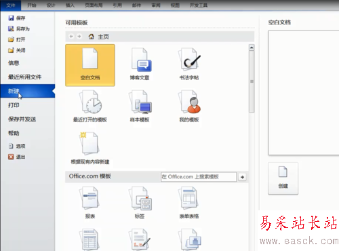Open the 标签 labels template category
339x251 pixels.
coord(140,202)
